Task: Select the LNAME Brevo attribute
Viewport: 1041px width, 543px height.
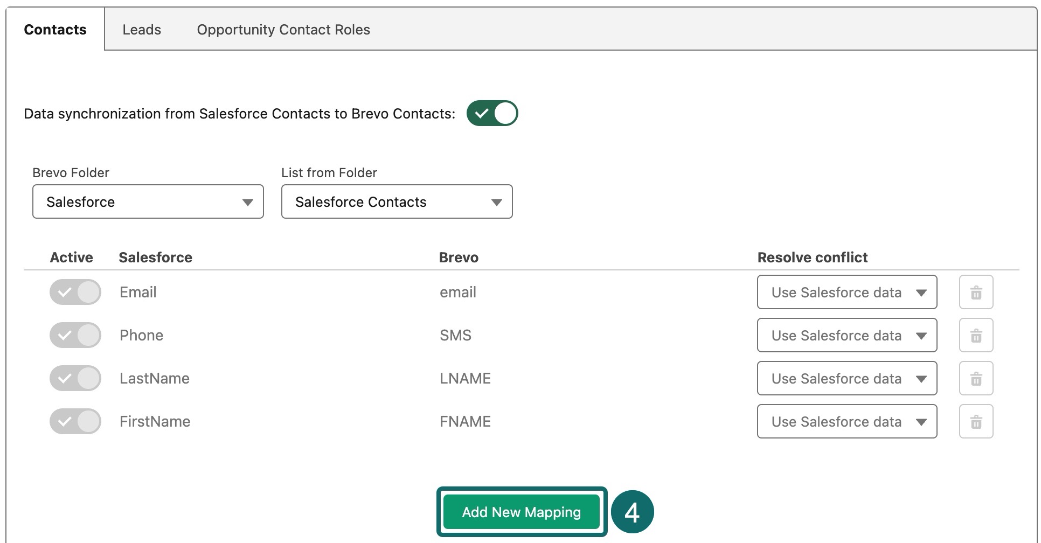Action: [x=465, y=378]
